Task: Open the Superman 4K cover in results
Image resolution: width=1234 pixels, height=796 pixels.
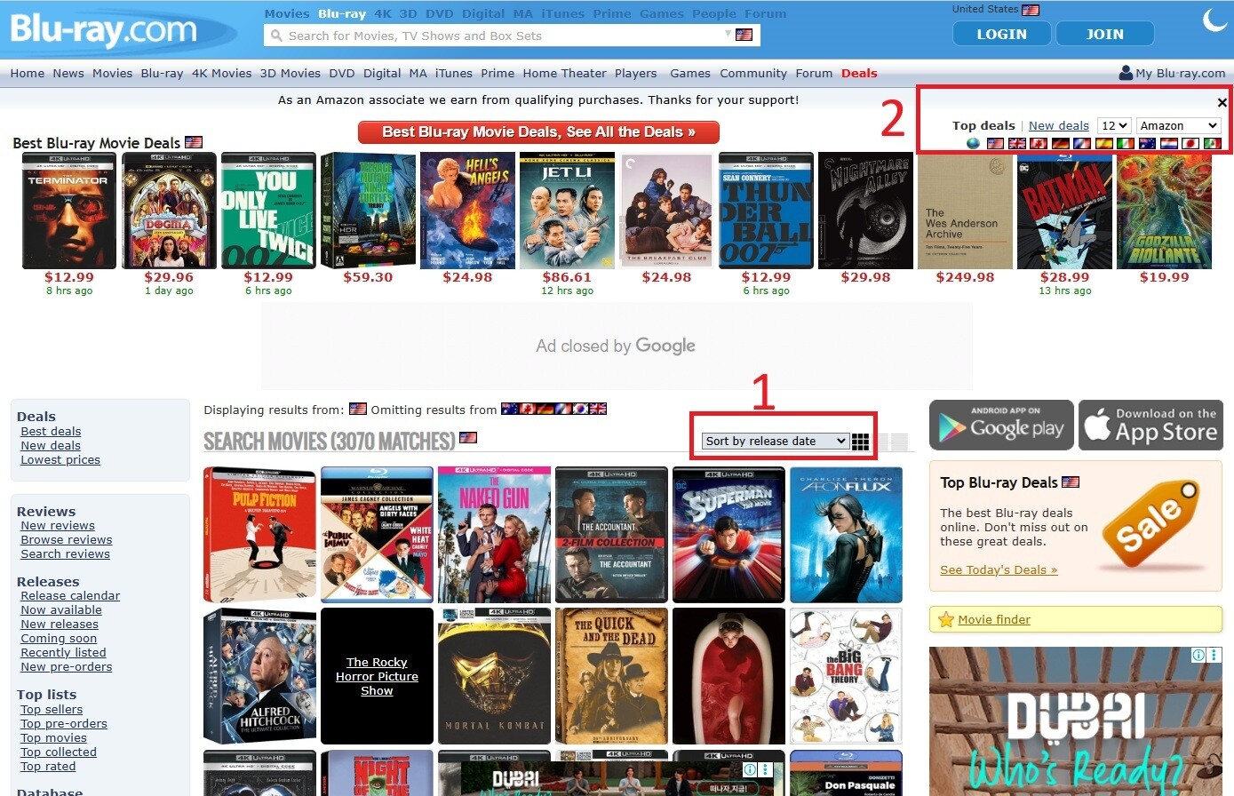Action: click(x=728, y=535)
